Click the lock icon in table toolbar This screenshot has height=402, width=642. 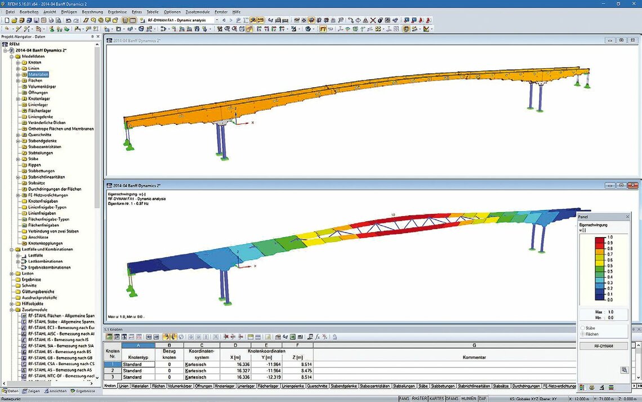click(x=335, y=337)
